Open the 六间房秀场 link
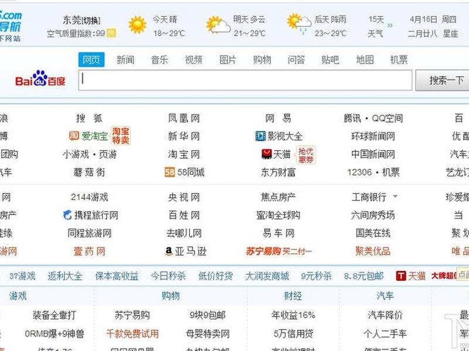This screenshot has height=351, width=469. pos(373,215)
